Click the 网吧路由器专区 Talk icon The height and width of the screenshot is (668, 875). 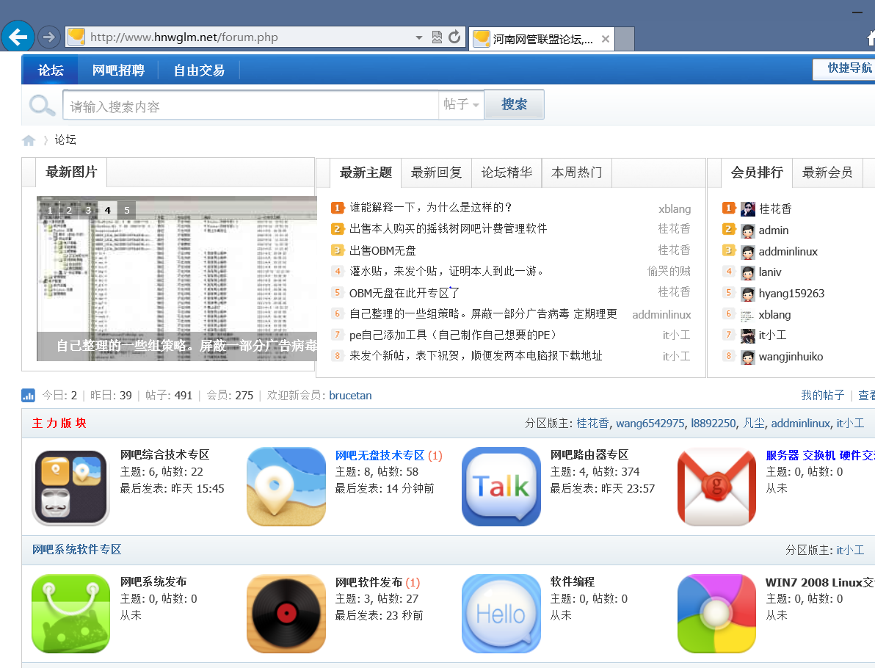pyautogui.click(x=501, y=487)
